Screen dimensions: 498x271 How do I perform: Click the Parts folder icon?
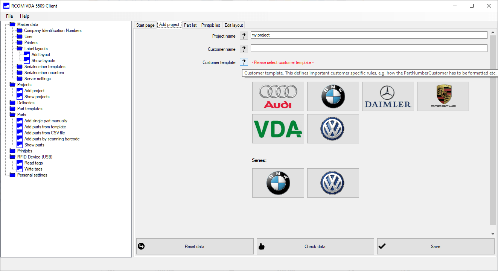point(12,115)
